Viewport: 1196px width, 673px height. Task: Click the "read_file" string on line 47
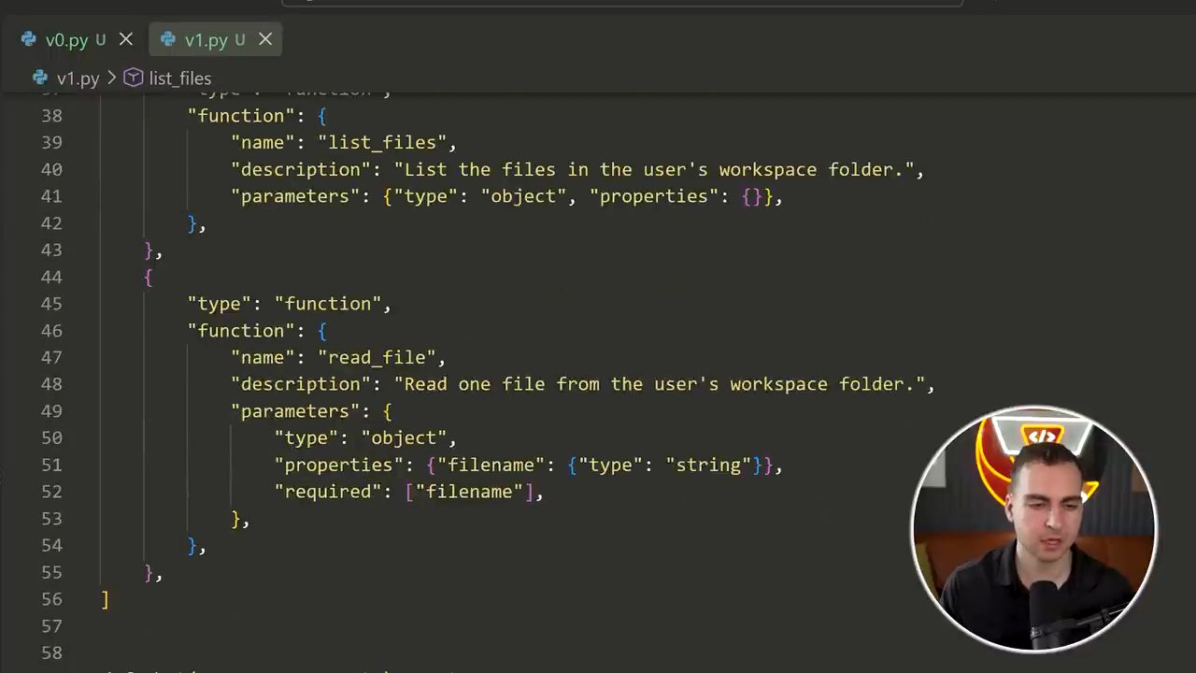pyautogui.click(x=377, y=358)
